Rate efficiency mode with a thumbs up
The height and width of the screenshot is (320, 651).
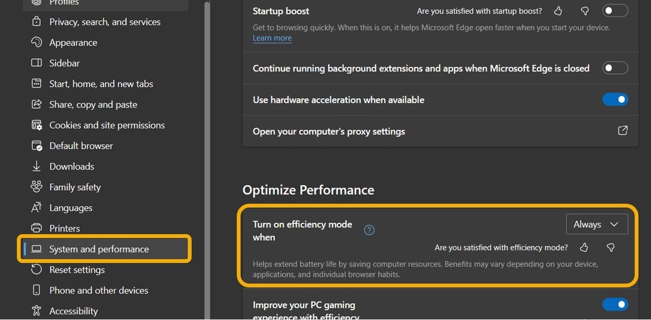[x=584, y=247]
